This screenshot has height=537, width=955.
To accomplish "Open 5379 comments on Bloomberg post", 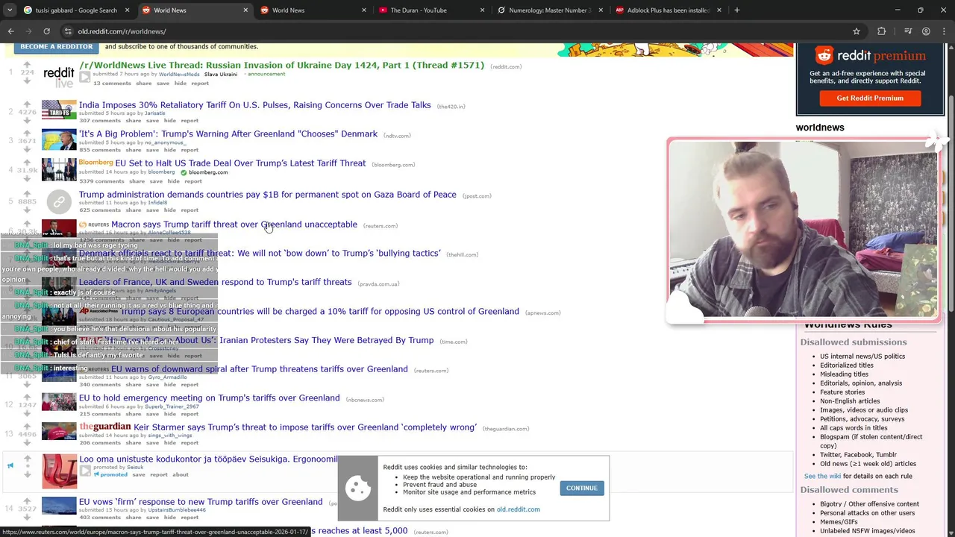I will pos(101,181).
